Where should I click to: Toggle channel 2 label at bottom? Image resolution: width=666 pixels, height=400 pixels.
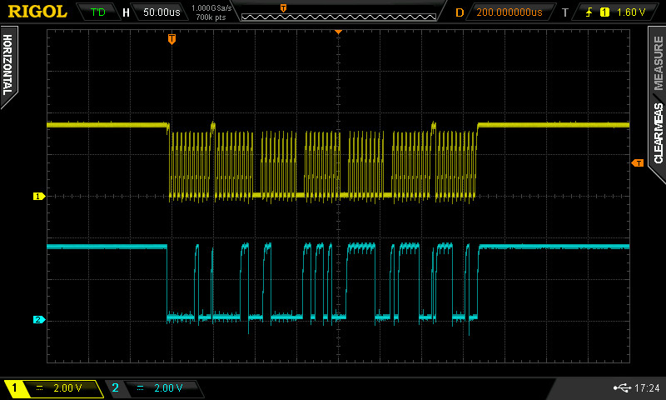point(115,388)
